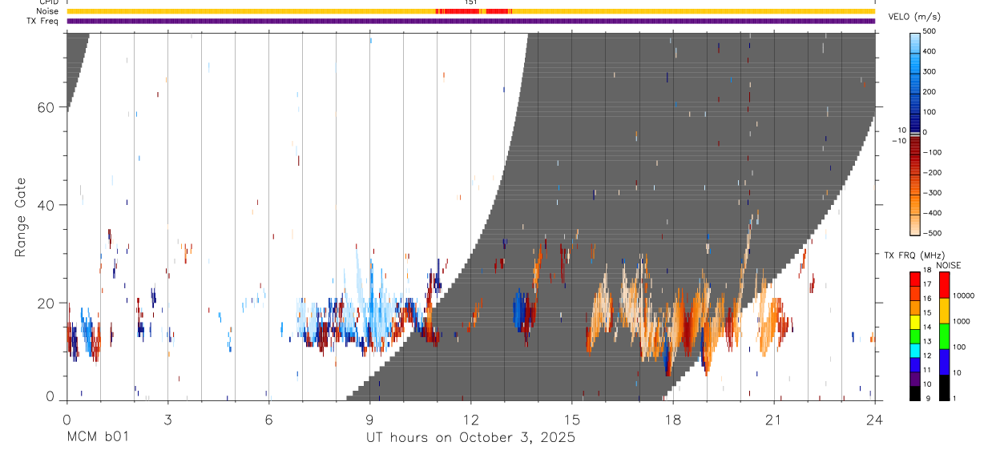Click the NOISE color scale bar
Image resolution: width=984 pixels, height=454 pixels.
coord(946,336)
